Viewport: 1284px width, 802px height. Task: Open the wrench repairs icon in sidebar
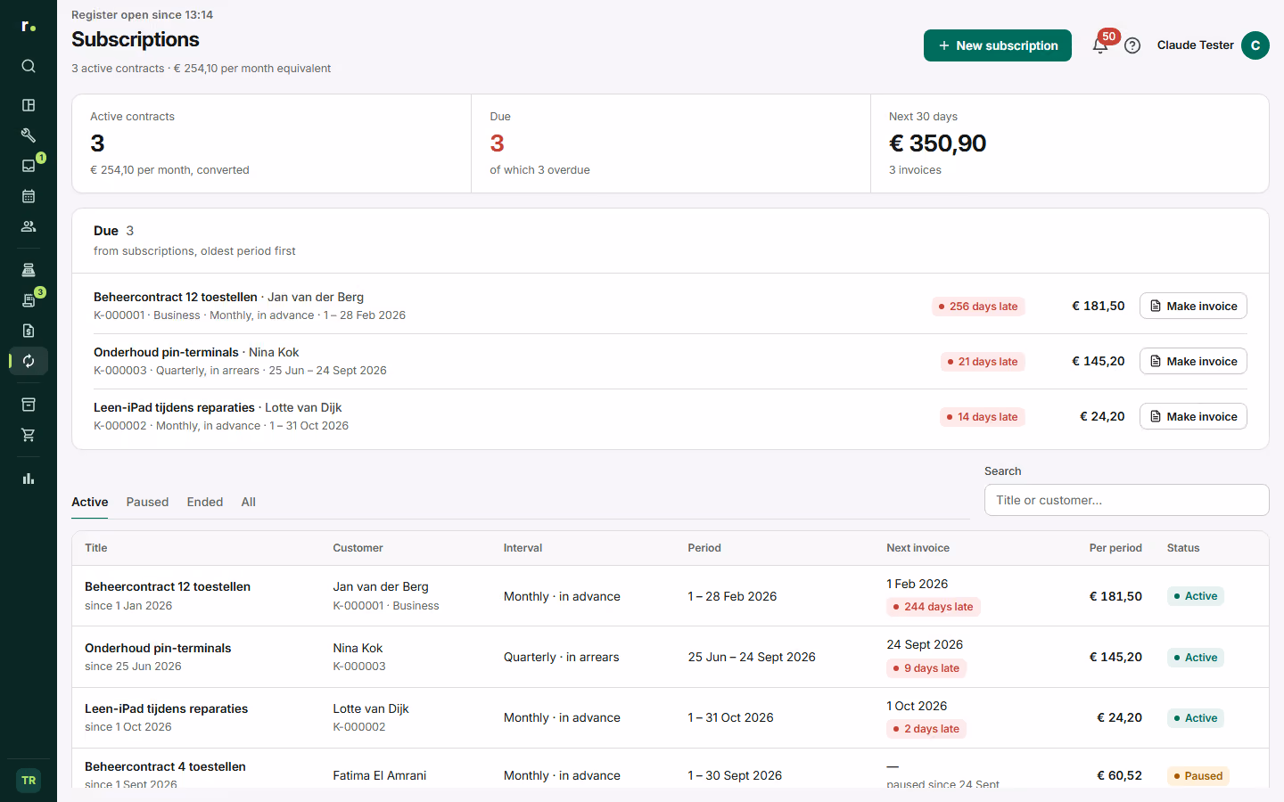coord(29,135)
